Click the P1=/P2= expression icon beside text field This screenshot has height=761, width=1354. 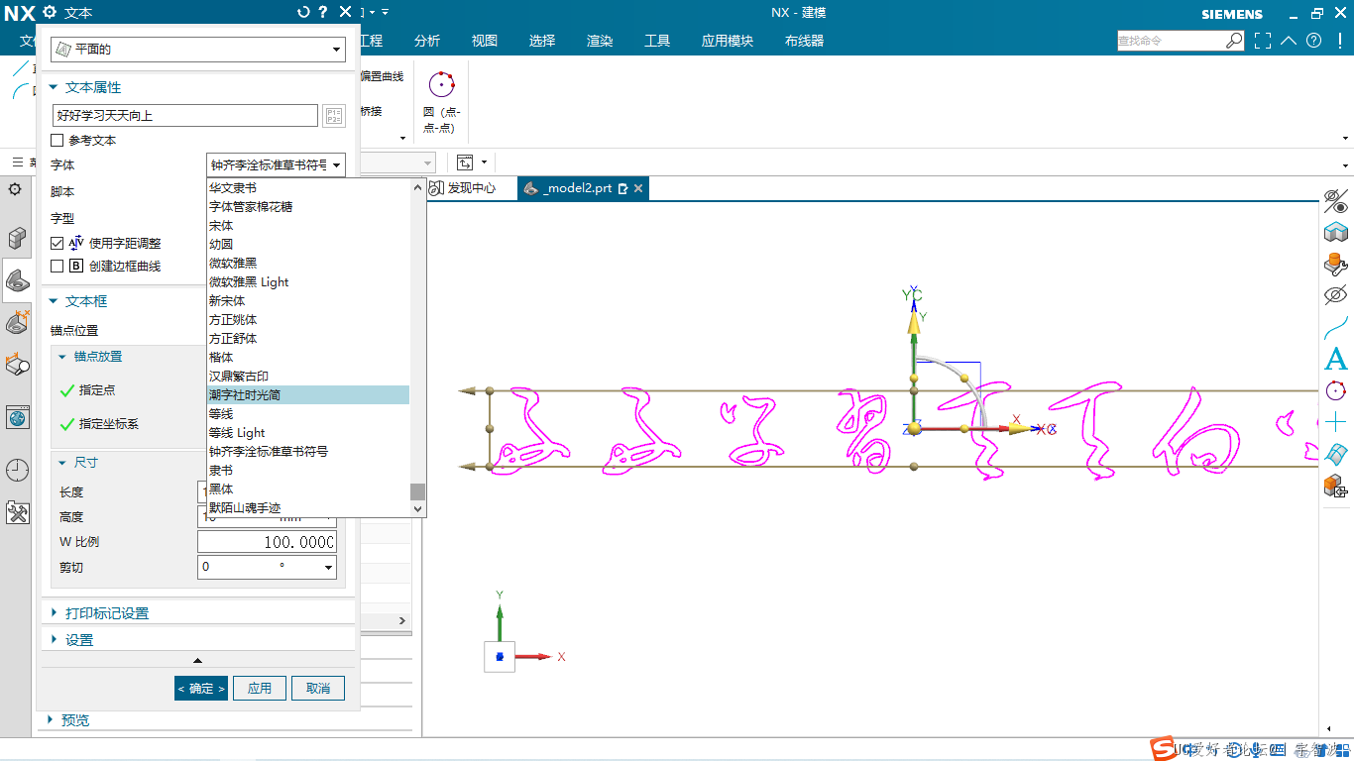click(x=333, y=116)
